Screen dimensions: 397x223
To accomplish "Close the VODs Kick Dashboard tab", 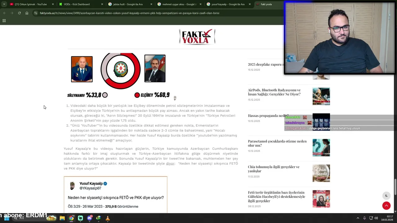I will click(102, 4).
